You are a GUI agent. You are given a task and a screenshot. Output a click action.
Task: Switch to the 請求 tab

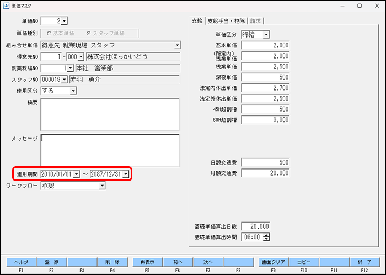255,21
